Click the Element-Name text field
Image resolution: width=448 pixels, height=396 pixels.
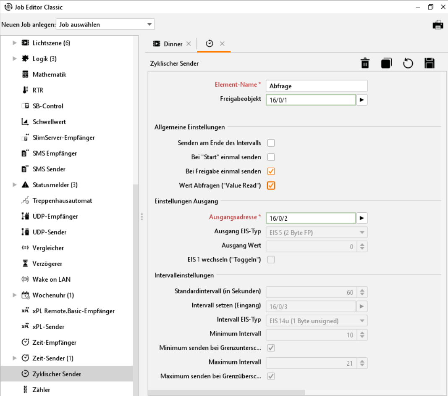pos(317,86)
